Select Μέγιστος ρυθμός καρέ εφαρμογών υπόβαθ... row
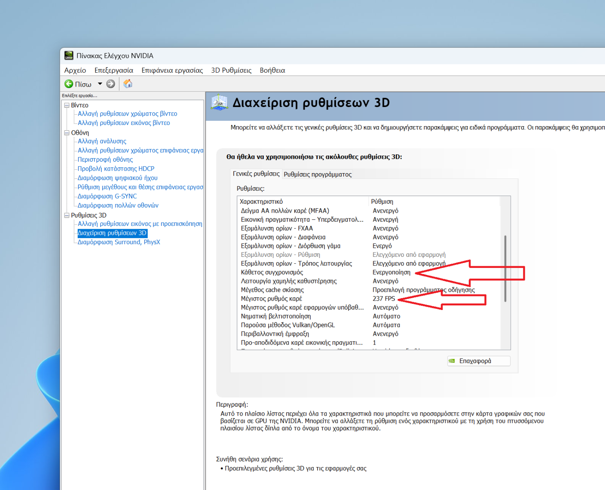605x490 pixels. coord(368,307)
